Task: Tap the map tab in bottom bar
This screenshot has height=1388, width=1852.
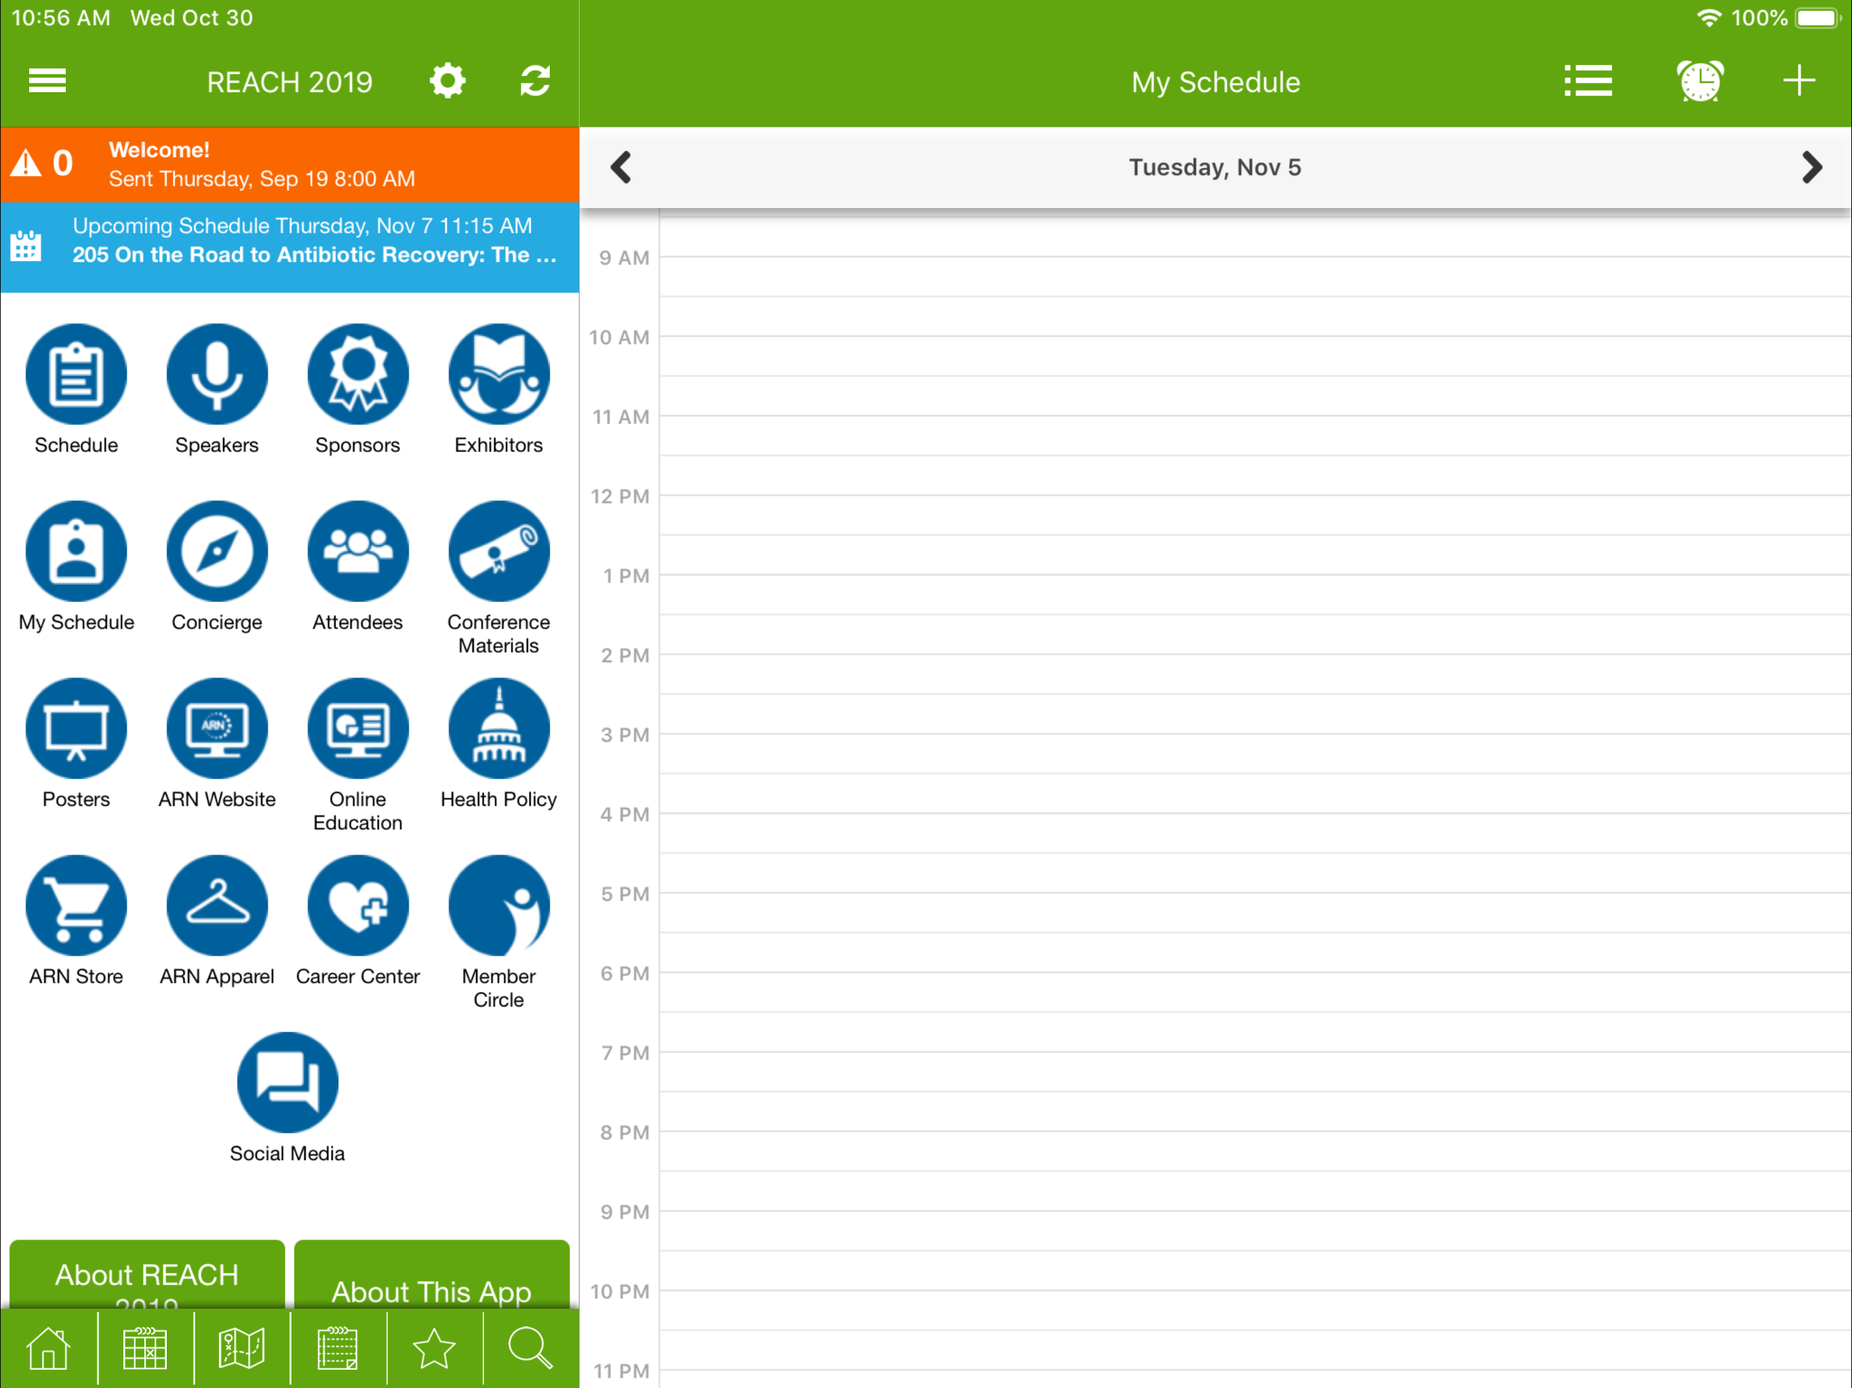Action: (x=241, y=1349)
